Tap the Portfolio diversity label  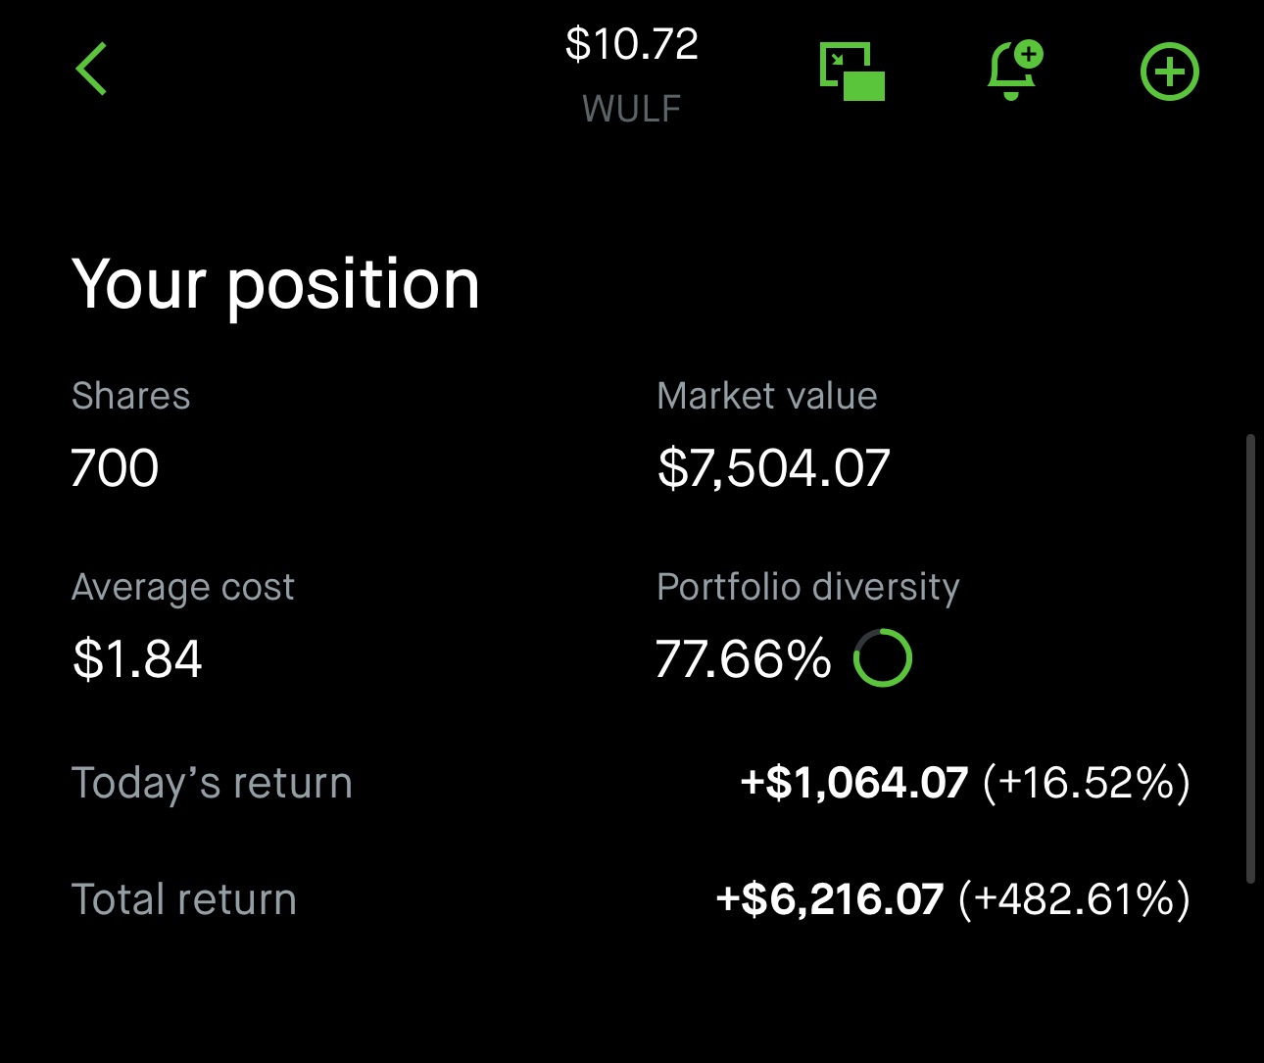807,587
